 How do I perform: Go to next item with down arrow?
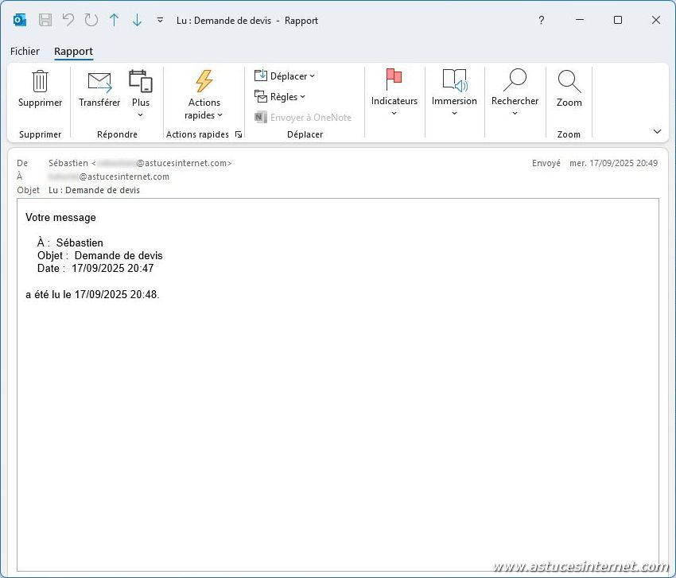click(x=137, y=21)
